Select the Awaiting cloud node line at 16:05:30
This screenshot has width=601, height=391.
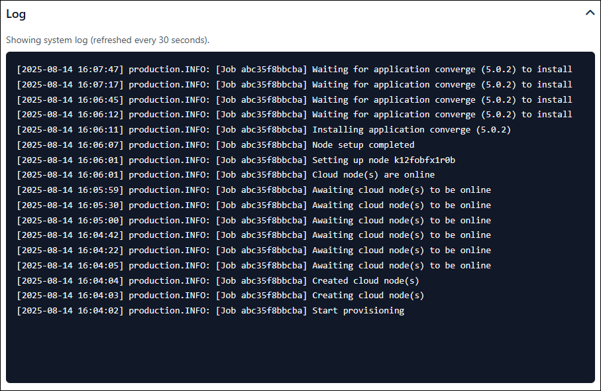click(x=254, y=205)
